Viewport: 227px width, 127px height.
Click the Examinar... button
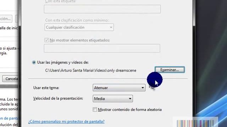[170, 70]
